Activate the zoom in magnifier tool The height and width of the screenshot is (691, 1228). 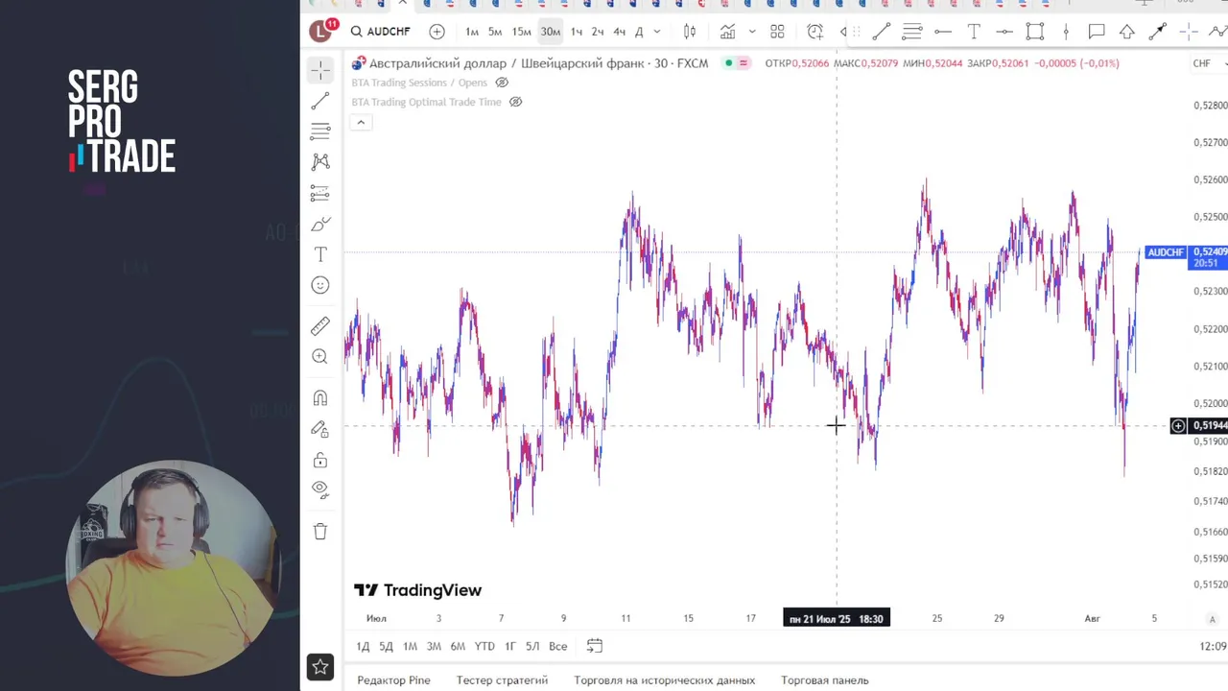tap(320, 357)
